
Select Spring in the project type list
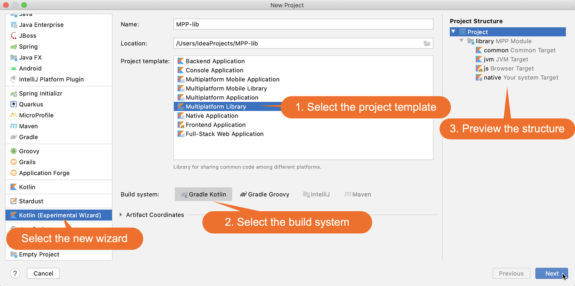click(28, 47)
